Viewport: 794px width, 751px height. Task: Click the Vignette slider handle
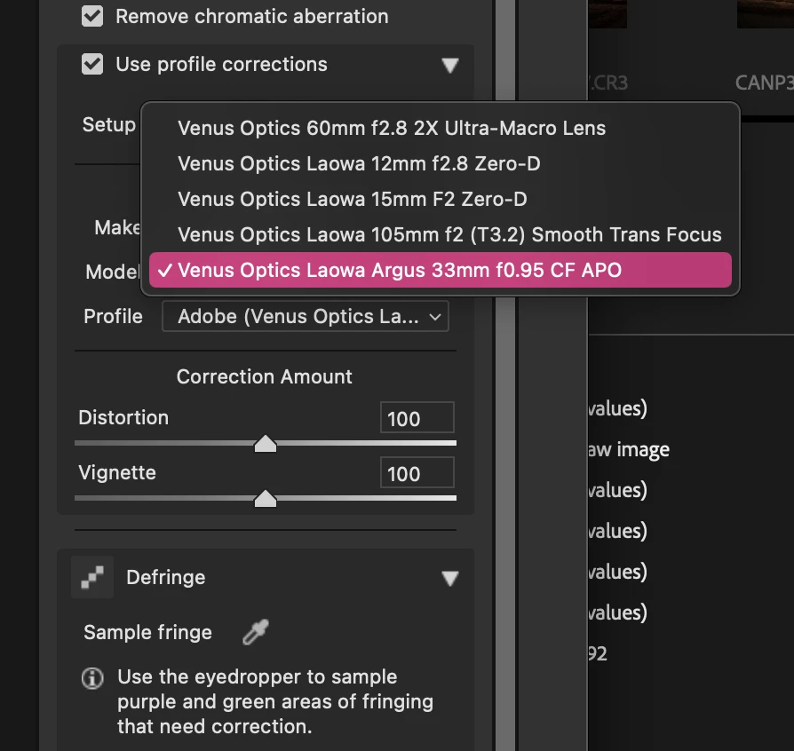[266, 499]
